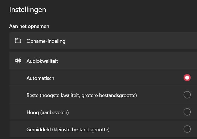
Task: Click empty space in the Automatisch row
Action: click(x=120, y=78)
